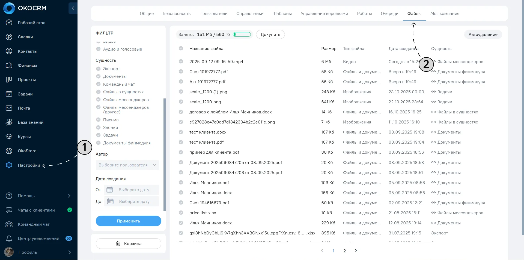Open the Моя компания tab
Image resolution: width=524 pixels, height=260 pixels.
[445, 14]
